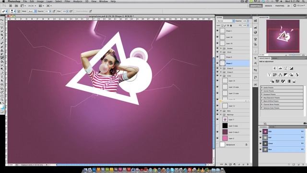Image resolution: width=307 pixels, height=173 pixels.
Task: Expand the Levels Presets list
Action: click(262, 87)
